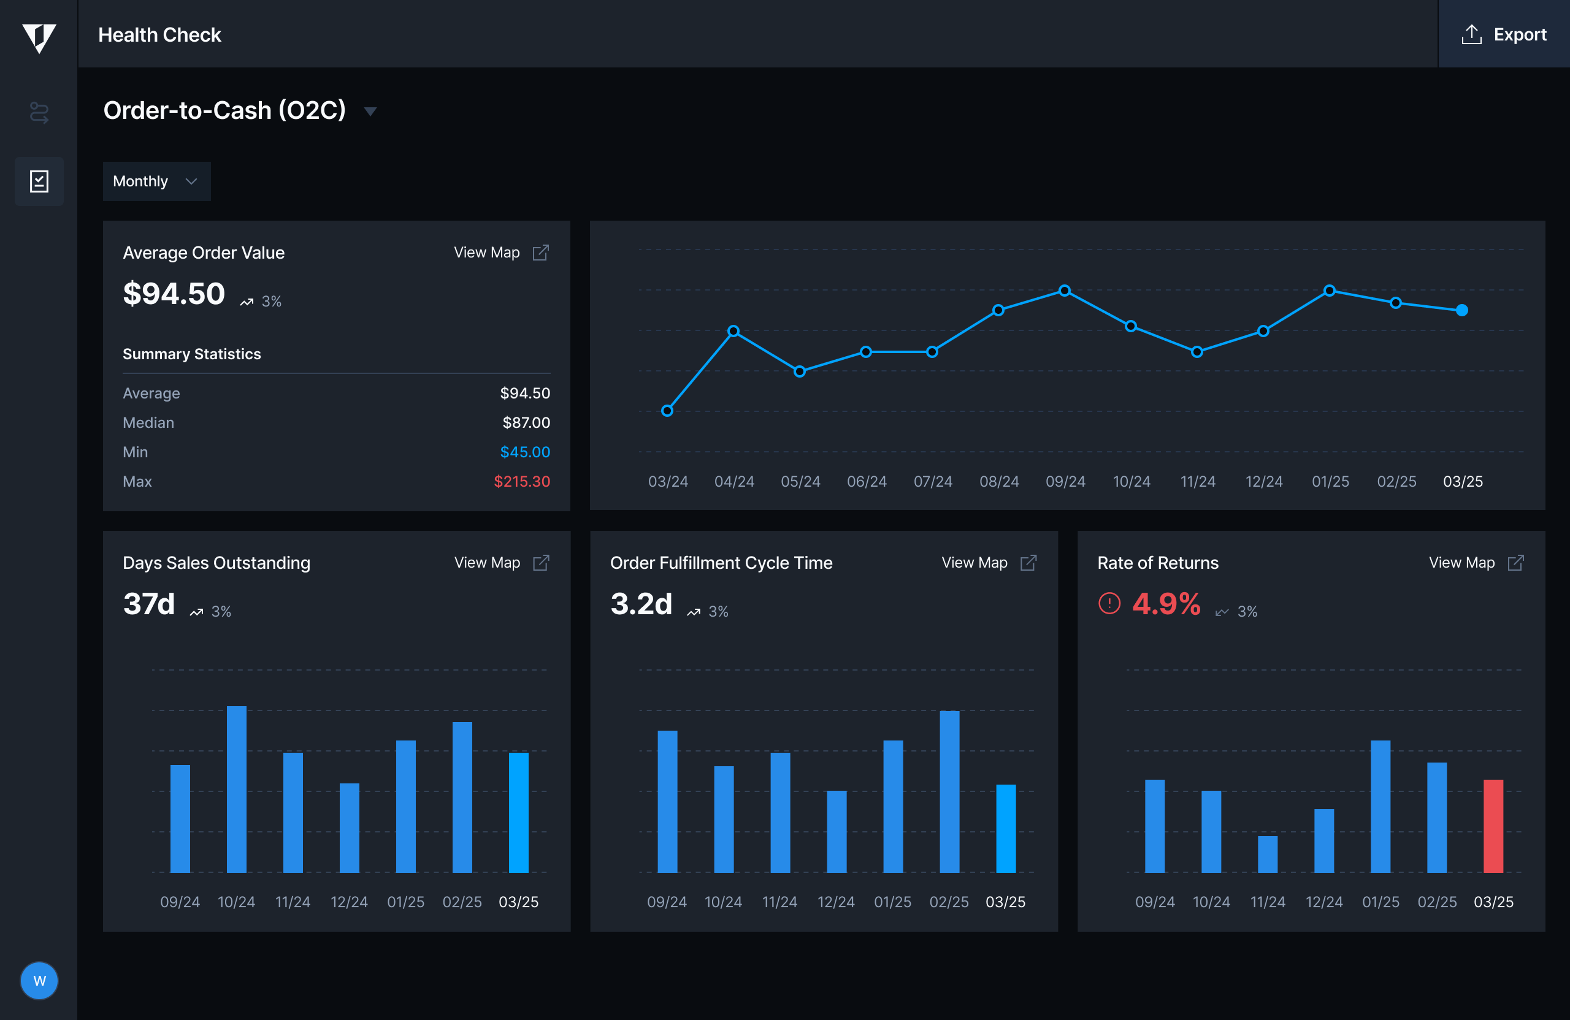Open the Monthly period dropdown
The image size is (1570, 1020).
(x=156, y=181)
